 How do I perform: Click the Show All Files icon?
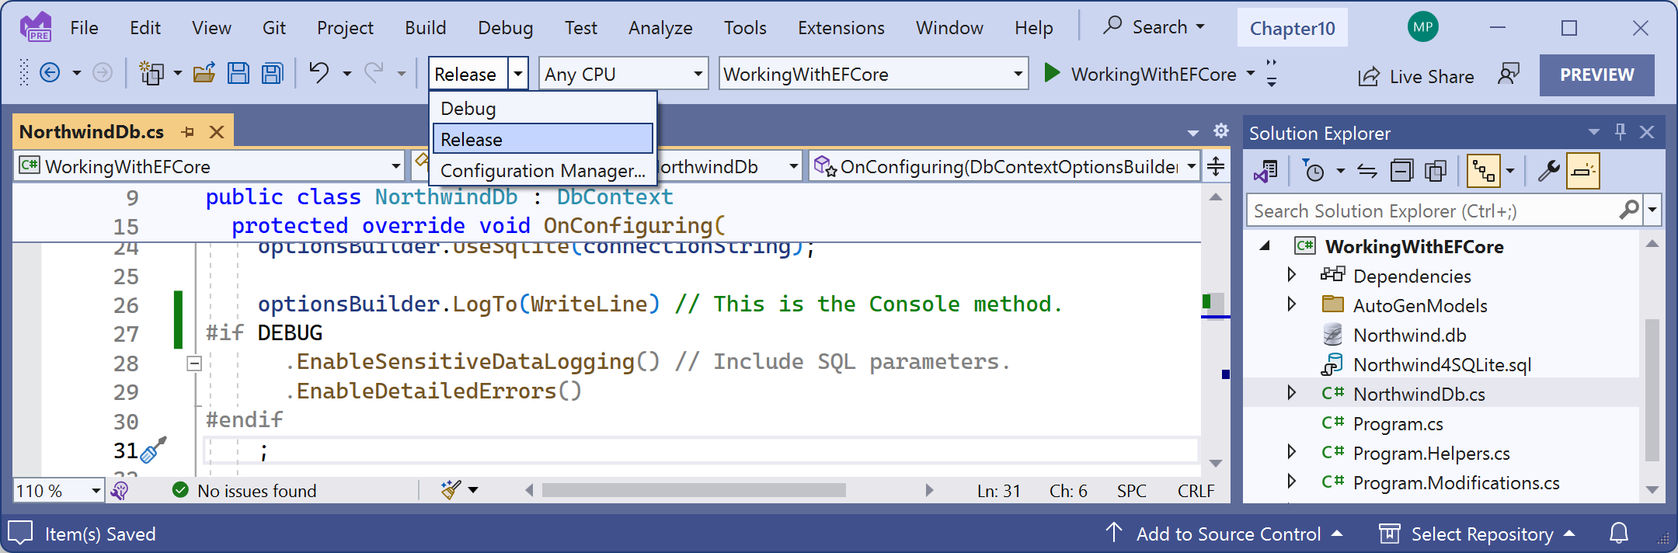[1436, 171]
